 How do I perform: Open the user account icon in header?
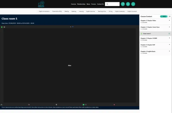(128, 4)
